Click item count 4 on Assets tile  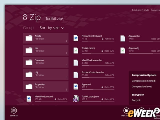pos(66,41)
